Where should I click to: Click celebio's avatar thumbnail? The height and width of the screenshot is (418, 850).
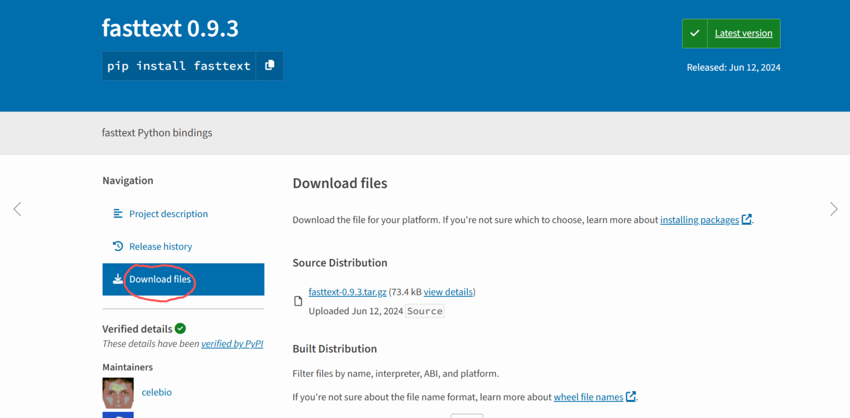pyautogui.click(x=118, y=393)
